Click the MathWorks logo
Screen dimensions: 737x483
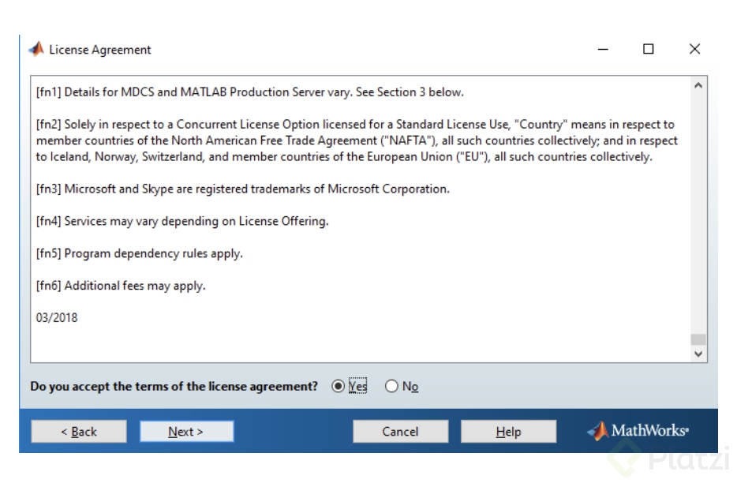click(x=638, y=430)
